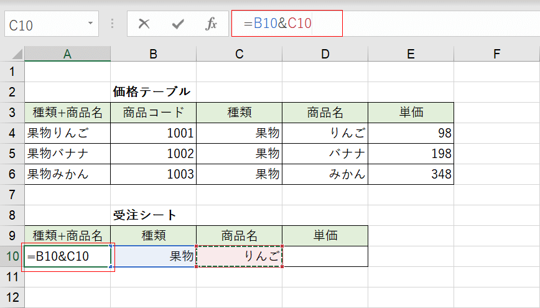Click the 'バナナ' cell
540x308 pixels.
point(325,154)
